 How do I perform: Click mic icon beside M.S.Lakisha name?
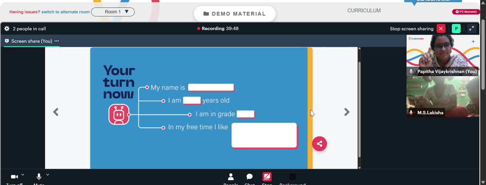pyautogui.click(x=411, y=113)
